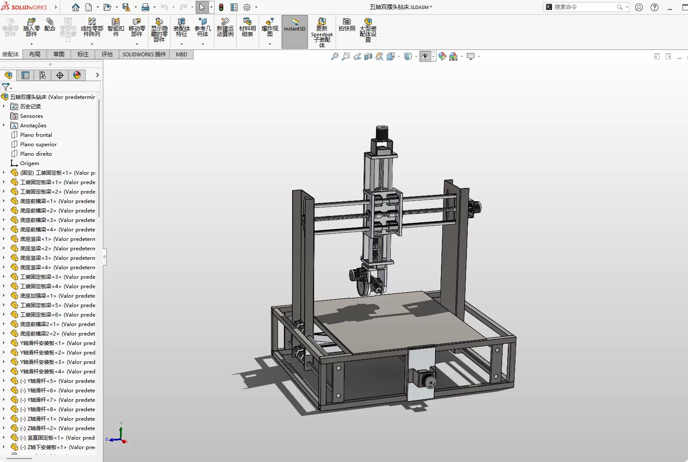Screen dimensions: 688x462
Task: Switch to the 评估 tab
Action: 107,54
